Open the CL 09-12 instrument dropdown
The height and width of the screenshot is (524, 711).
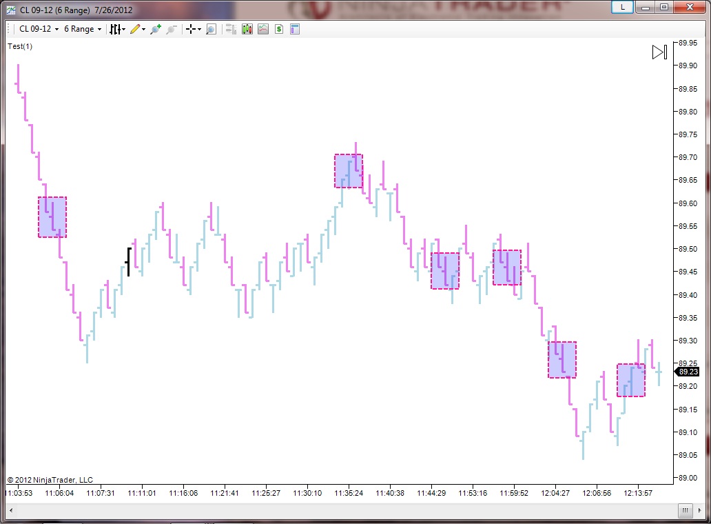pos(39,29)
